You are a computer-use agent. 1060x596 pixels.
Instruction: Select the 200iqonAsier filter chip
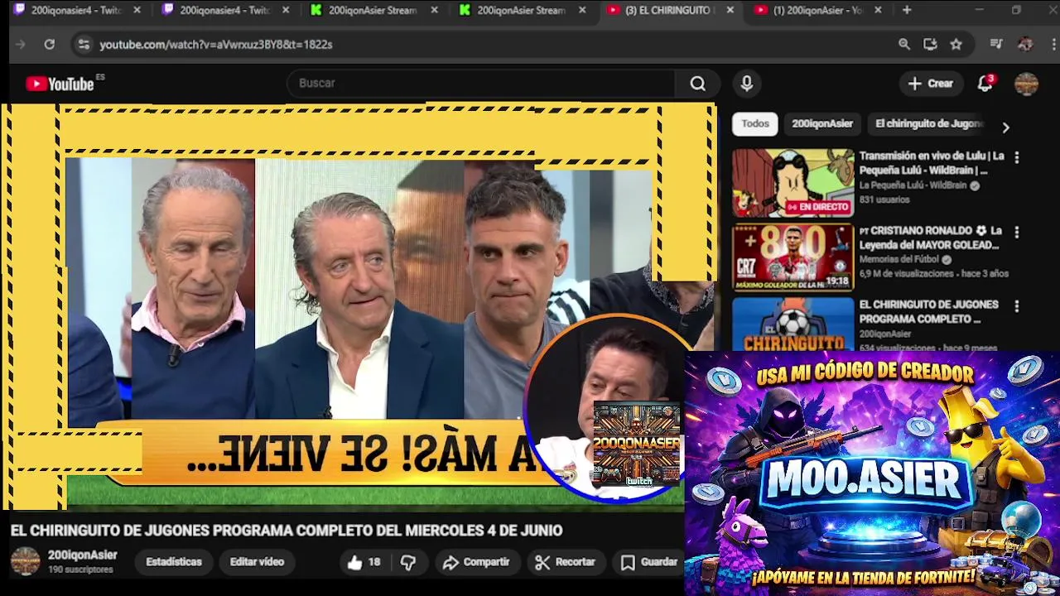tap(821, 123)
